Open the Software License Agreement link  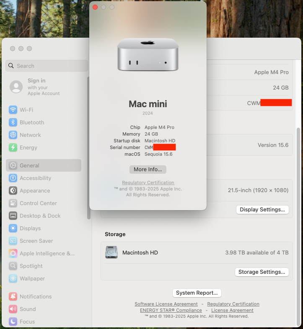166,304
